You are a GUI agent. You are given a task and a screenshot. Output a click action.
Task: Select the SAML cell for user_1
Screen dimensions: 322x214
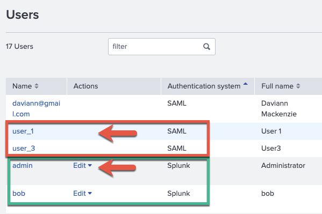177,131
